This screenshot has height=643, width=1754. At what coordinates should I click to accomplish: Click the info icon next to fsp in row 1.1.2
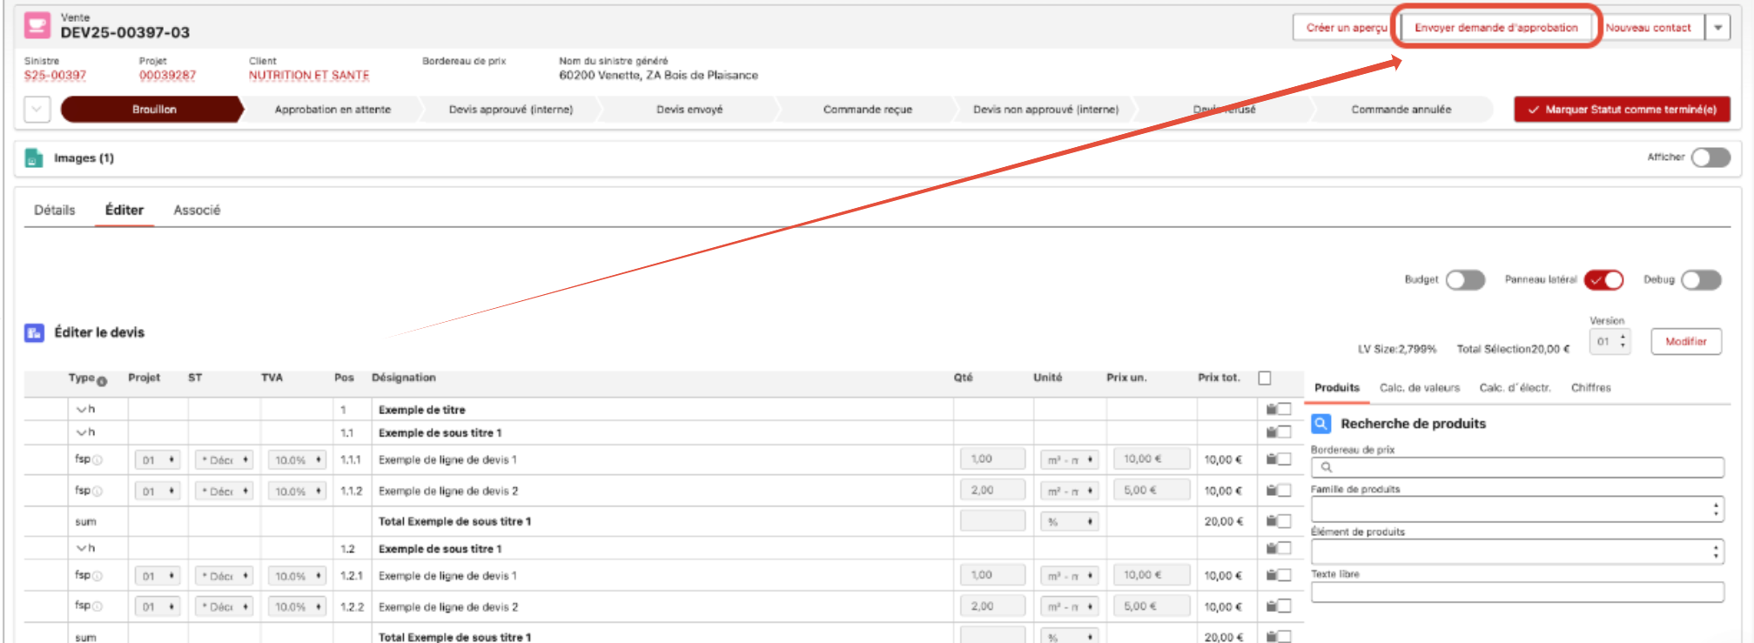pos(97,492)
